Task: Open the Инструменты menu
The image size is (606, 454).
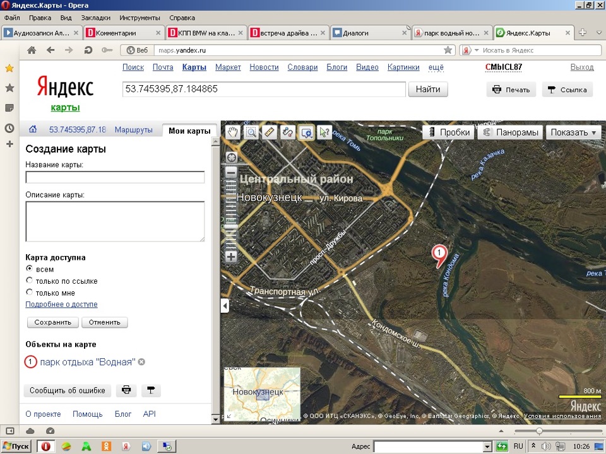Action: [140, 18]
